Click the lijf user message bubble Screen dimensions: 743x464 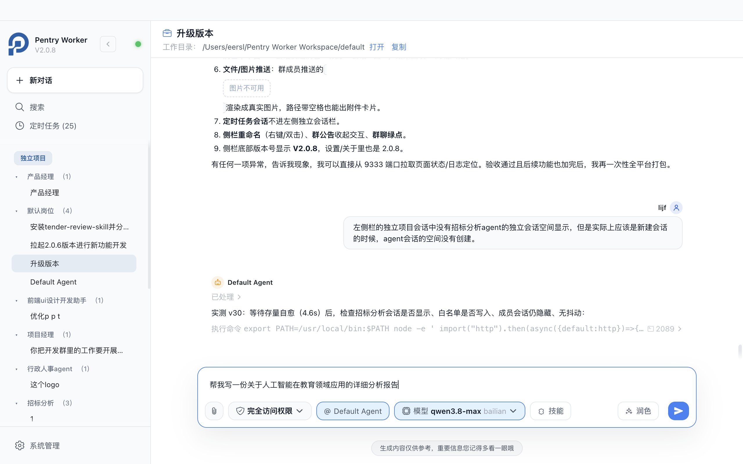click(x=513, y=233)
